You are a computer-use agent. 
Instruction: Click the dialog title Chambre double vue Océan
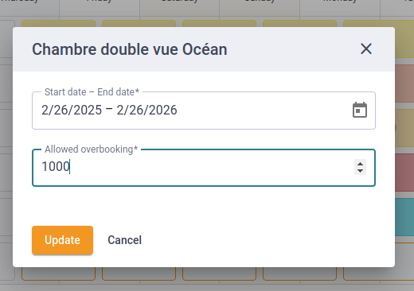click(x=130, y=49)
